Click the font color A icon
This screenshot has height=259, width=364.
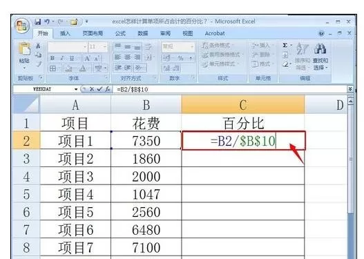(82, 68)
